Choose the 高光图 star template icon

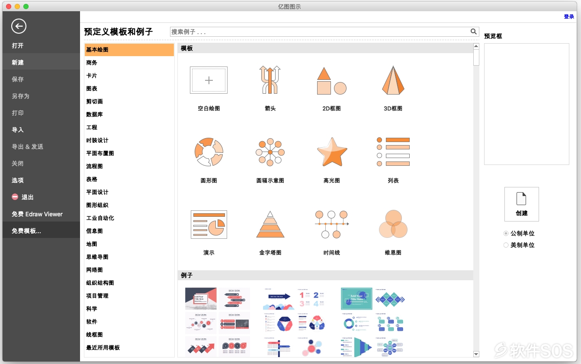[x=332, y=152]
